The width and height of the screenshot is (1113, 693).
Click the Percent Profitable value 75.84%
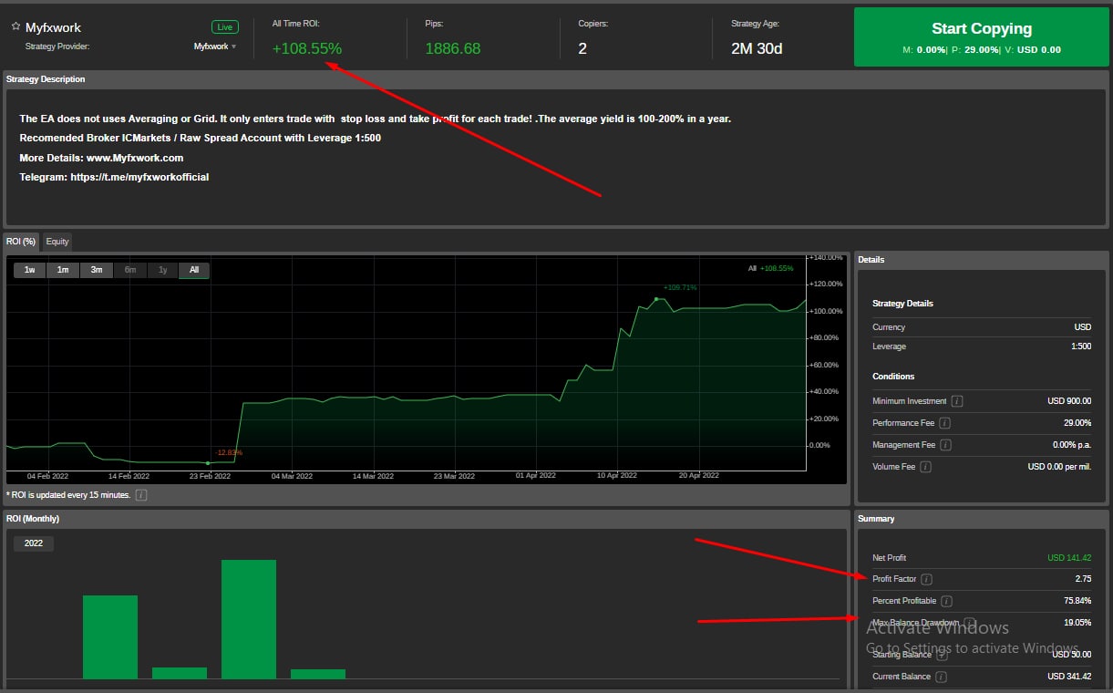1077,601
